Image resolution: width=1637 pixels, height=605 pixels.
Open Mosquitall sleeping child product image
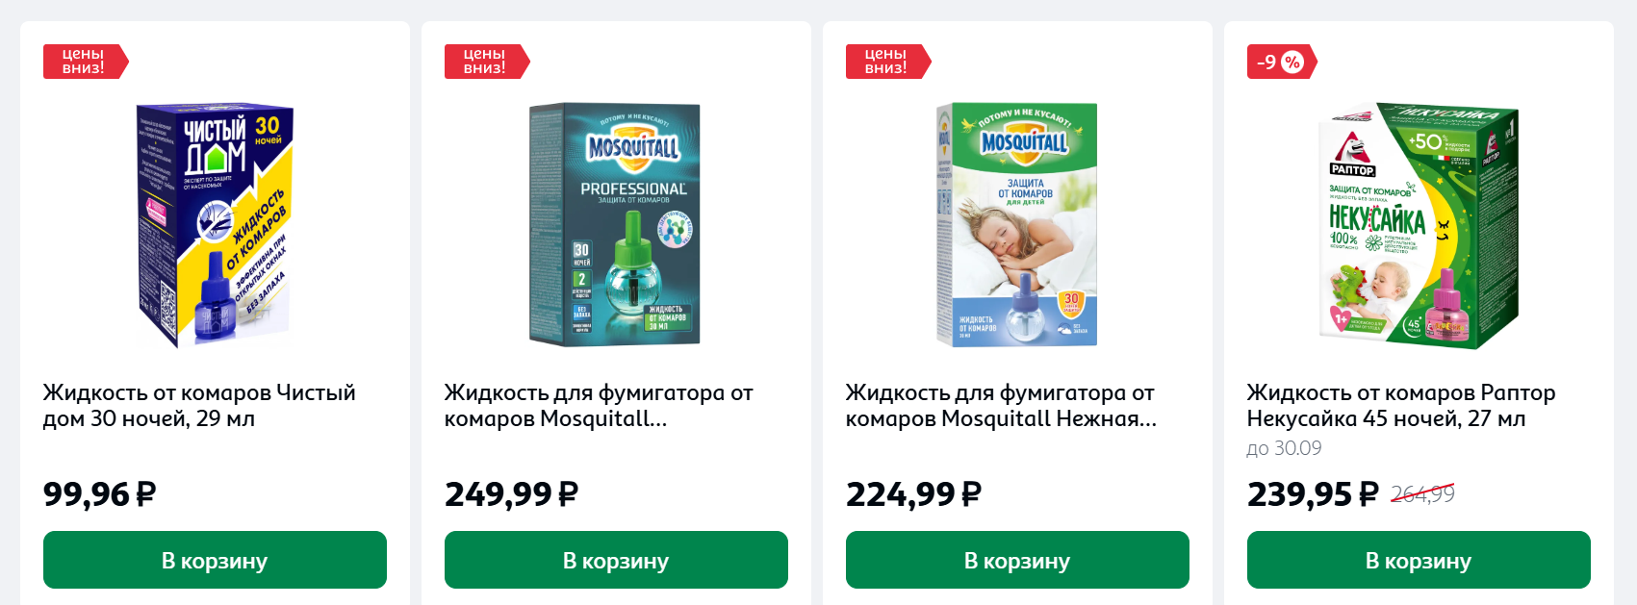(1016, 225)
